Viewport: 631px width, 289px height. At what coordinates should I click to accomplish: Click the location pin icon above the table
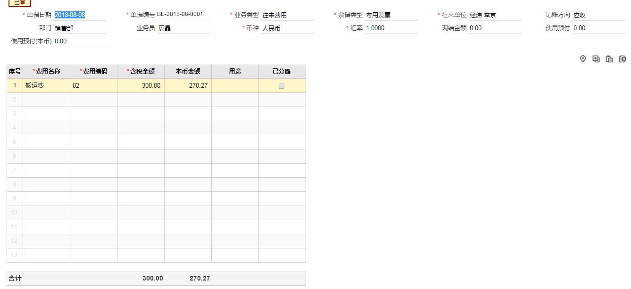(x=583, y=59)
